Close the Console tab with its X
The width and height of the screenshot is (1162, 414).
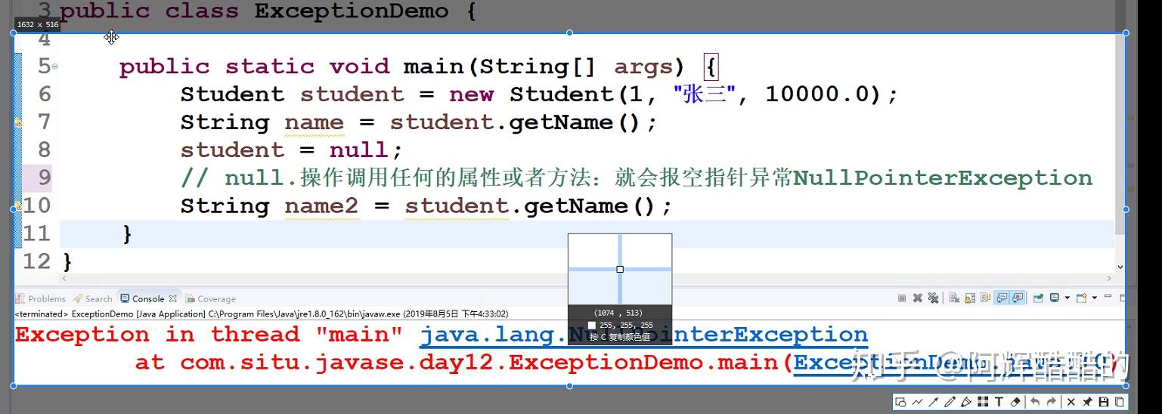173,298
